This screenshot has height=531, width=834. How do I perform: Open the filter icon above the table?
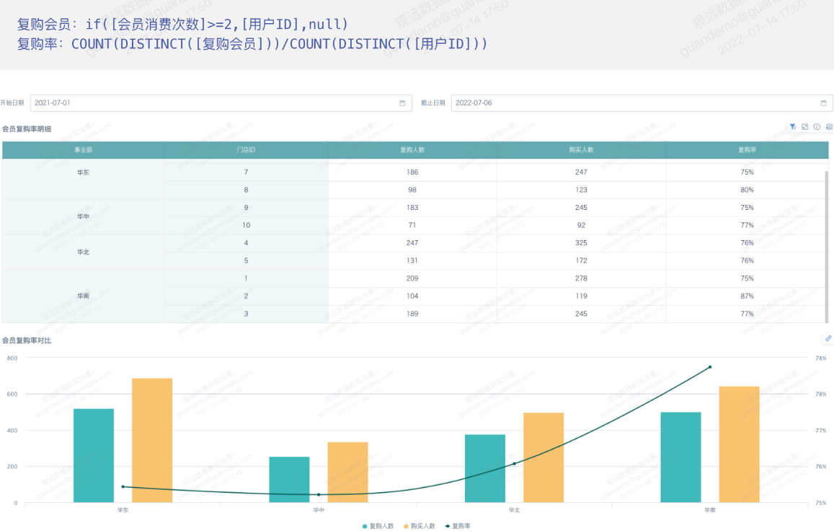(x=792, y=127)
